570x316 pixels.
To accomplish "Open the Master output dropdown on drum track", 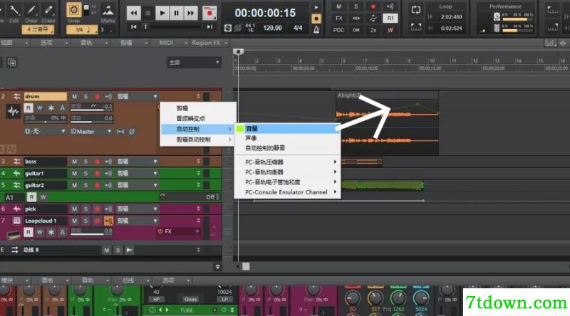I will (x=91, y=132).
